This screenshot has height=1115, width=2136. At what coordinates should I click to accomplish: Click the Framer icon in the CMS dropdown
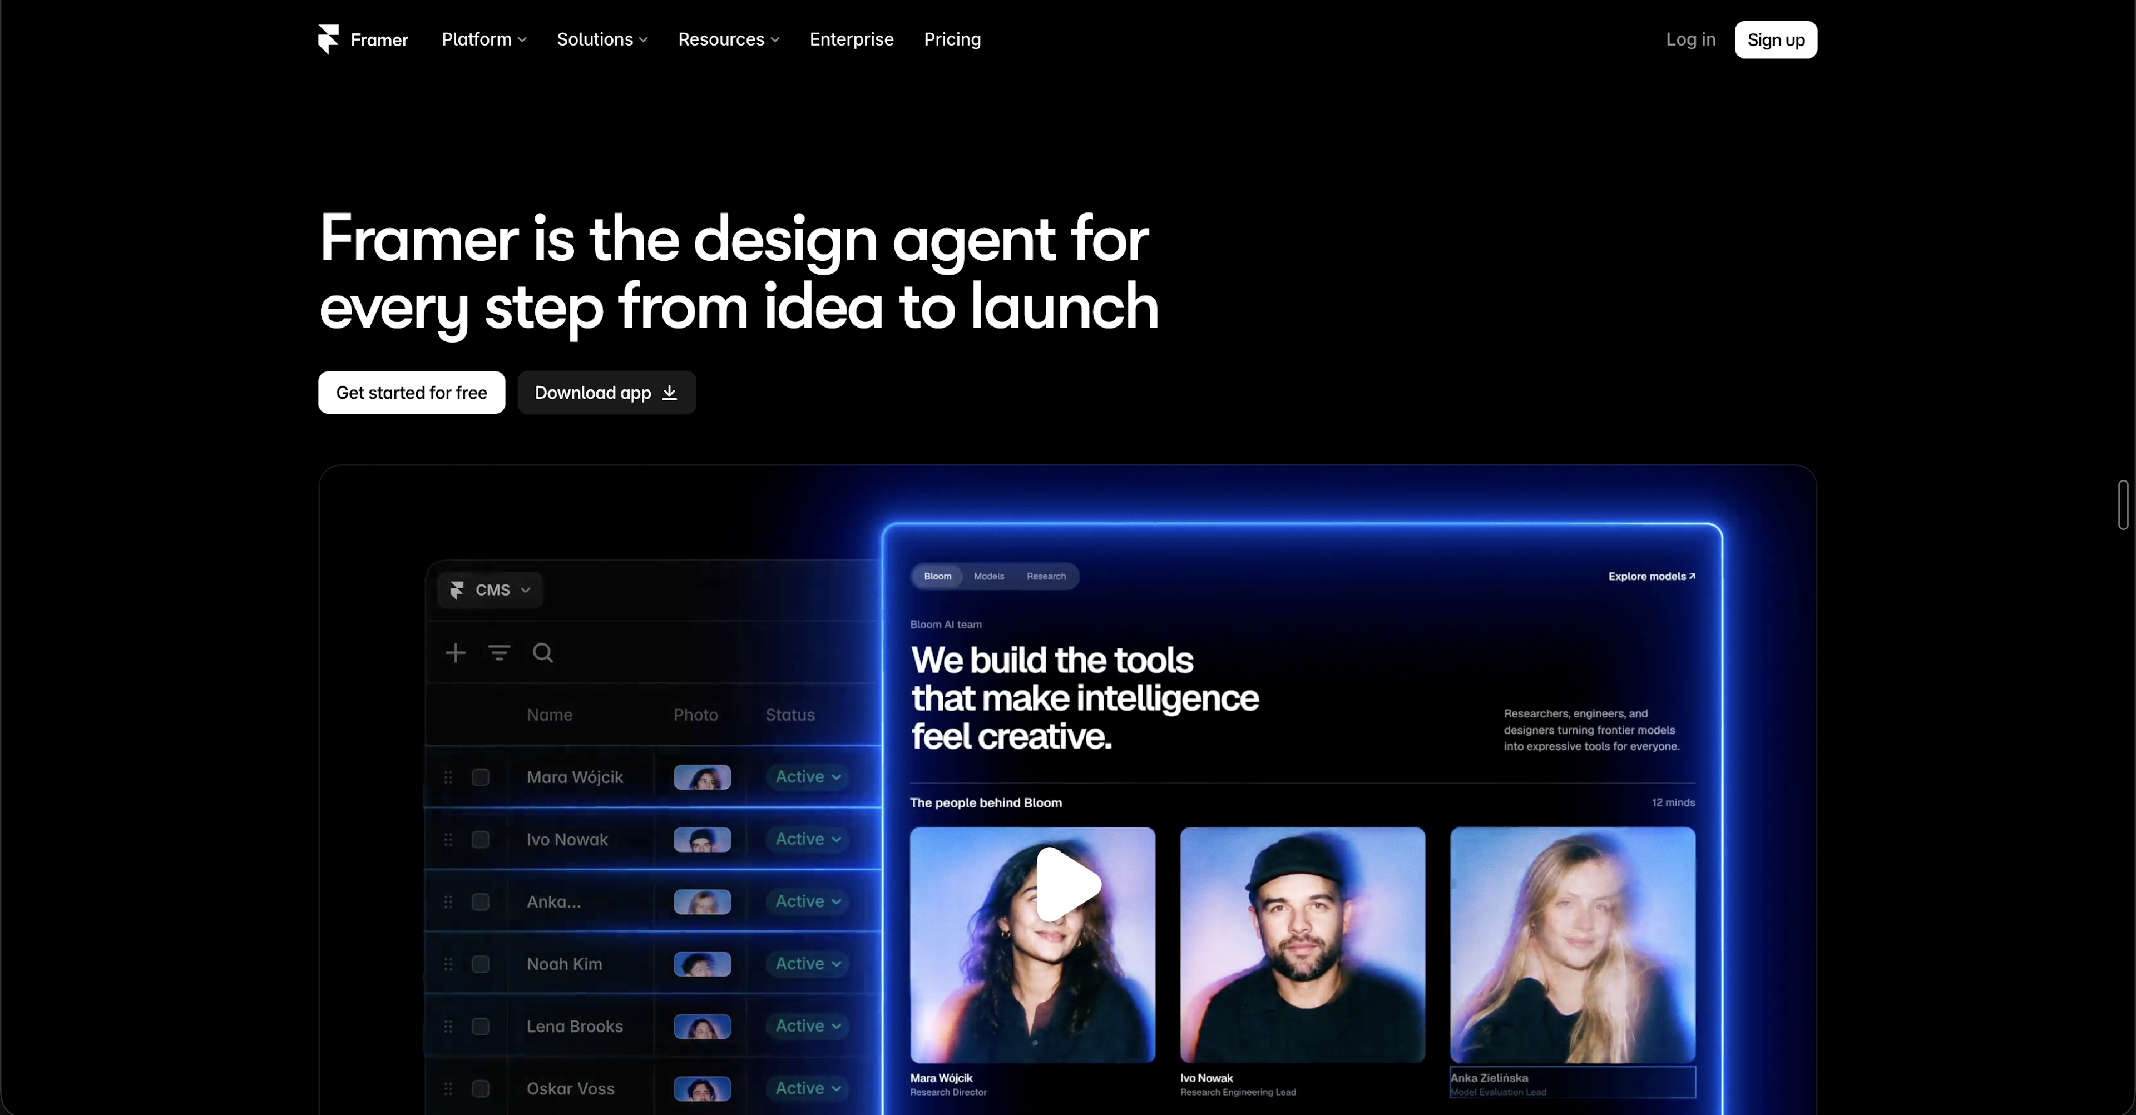(x=457, y=590)
